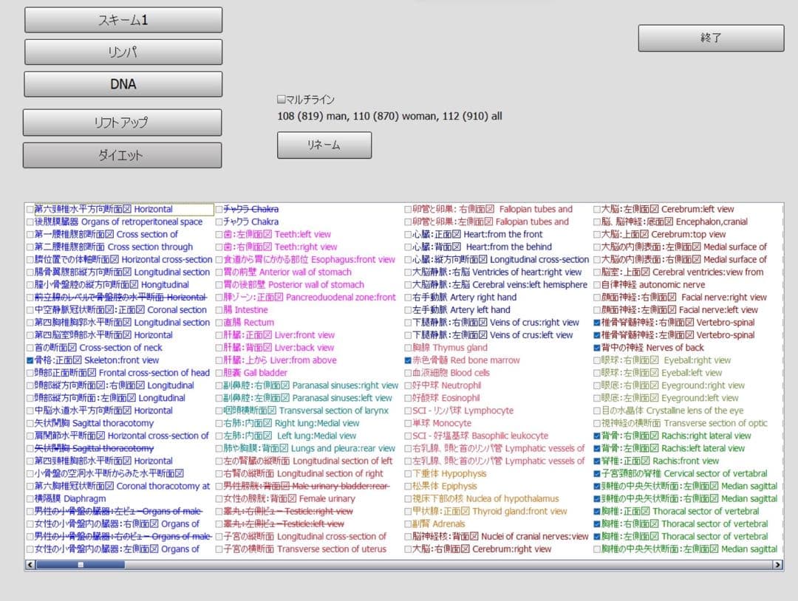This screenshot has width=798, height=601.
Task: Click the リンパ (Lymph) button
Action: coord(123,52)
